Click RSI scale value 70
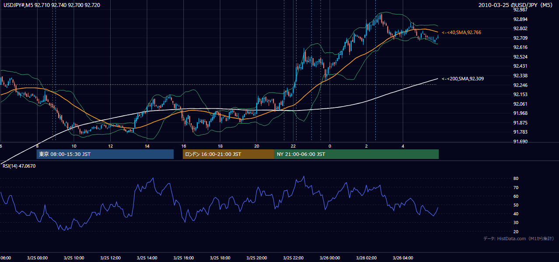The width and height of the screenshot is (559, 262). 516,187
